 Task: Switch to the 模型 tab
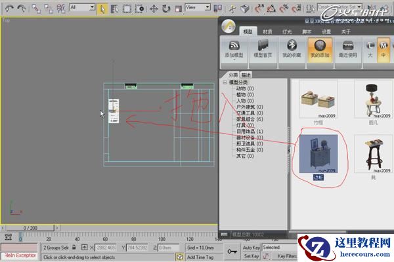248,31
